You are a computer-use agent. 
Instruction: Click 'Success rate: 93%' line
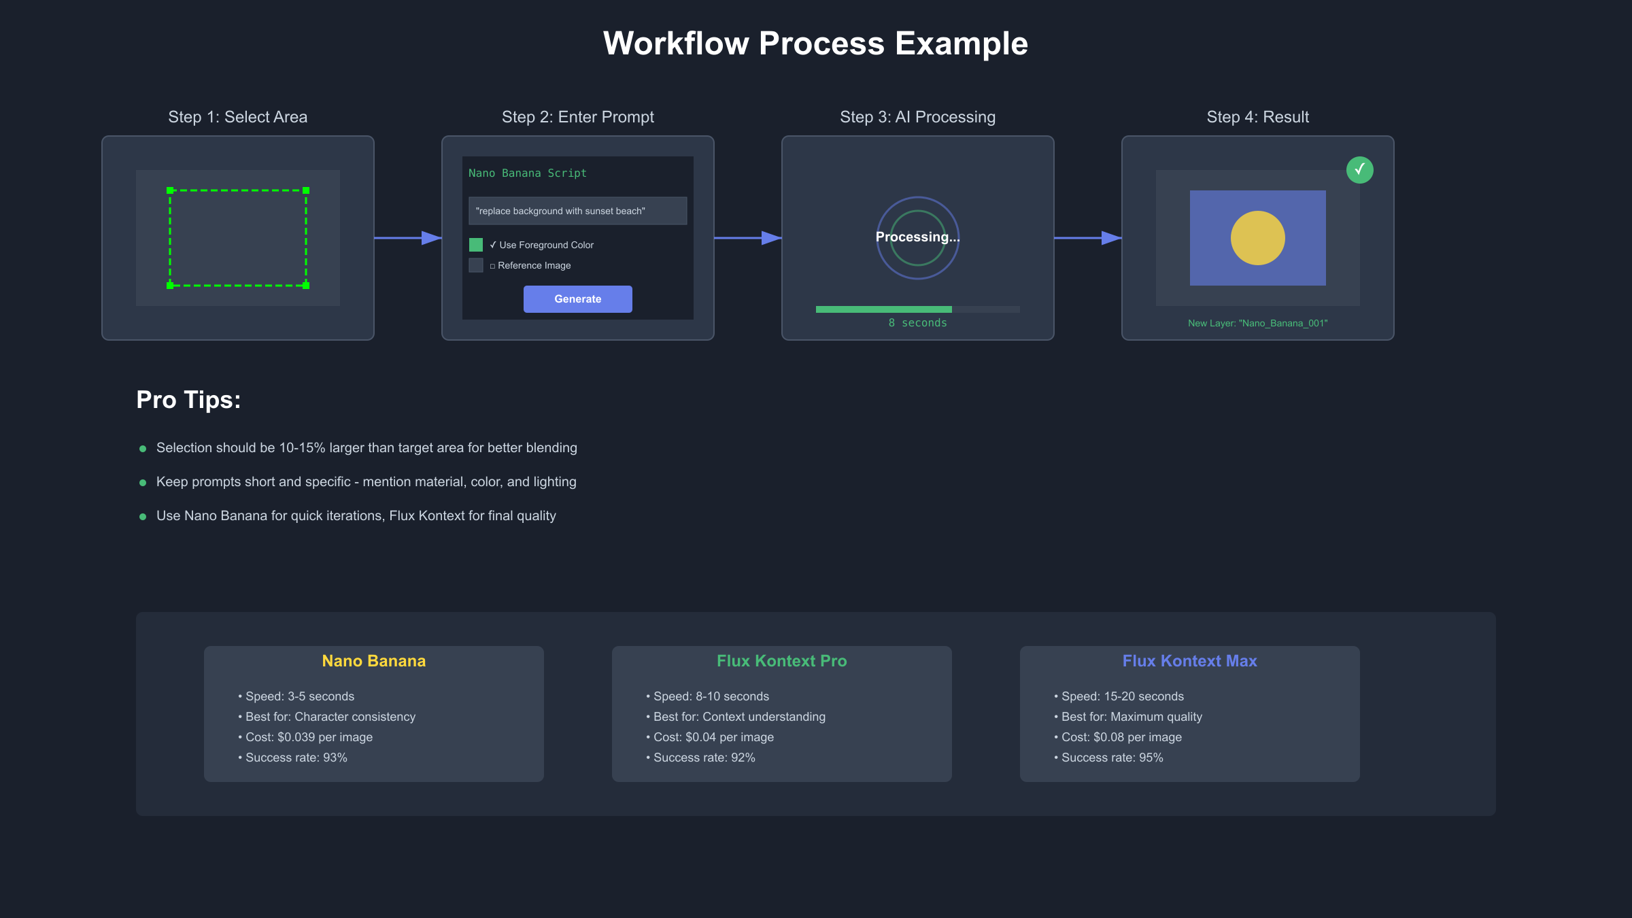pyautogui.click(x=293, y=758)
